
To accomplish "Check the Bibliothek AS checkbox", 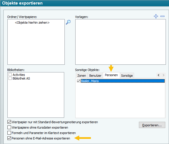I will tap(10, 78).
